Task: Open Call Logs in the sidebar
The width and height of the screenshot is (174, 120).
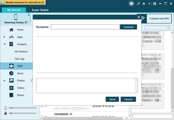Action: tap(19, 59)
